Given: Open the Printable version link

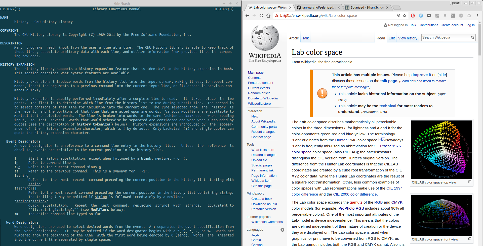Looking at the screenshot, I should click(x=264, y=209).
